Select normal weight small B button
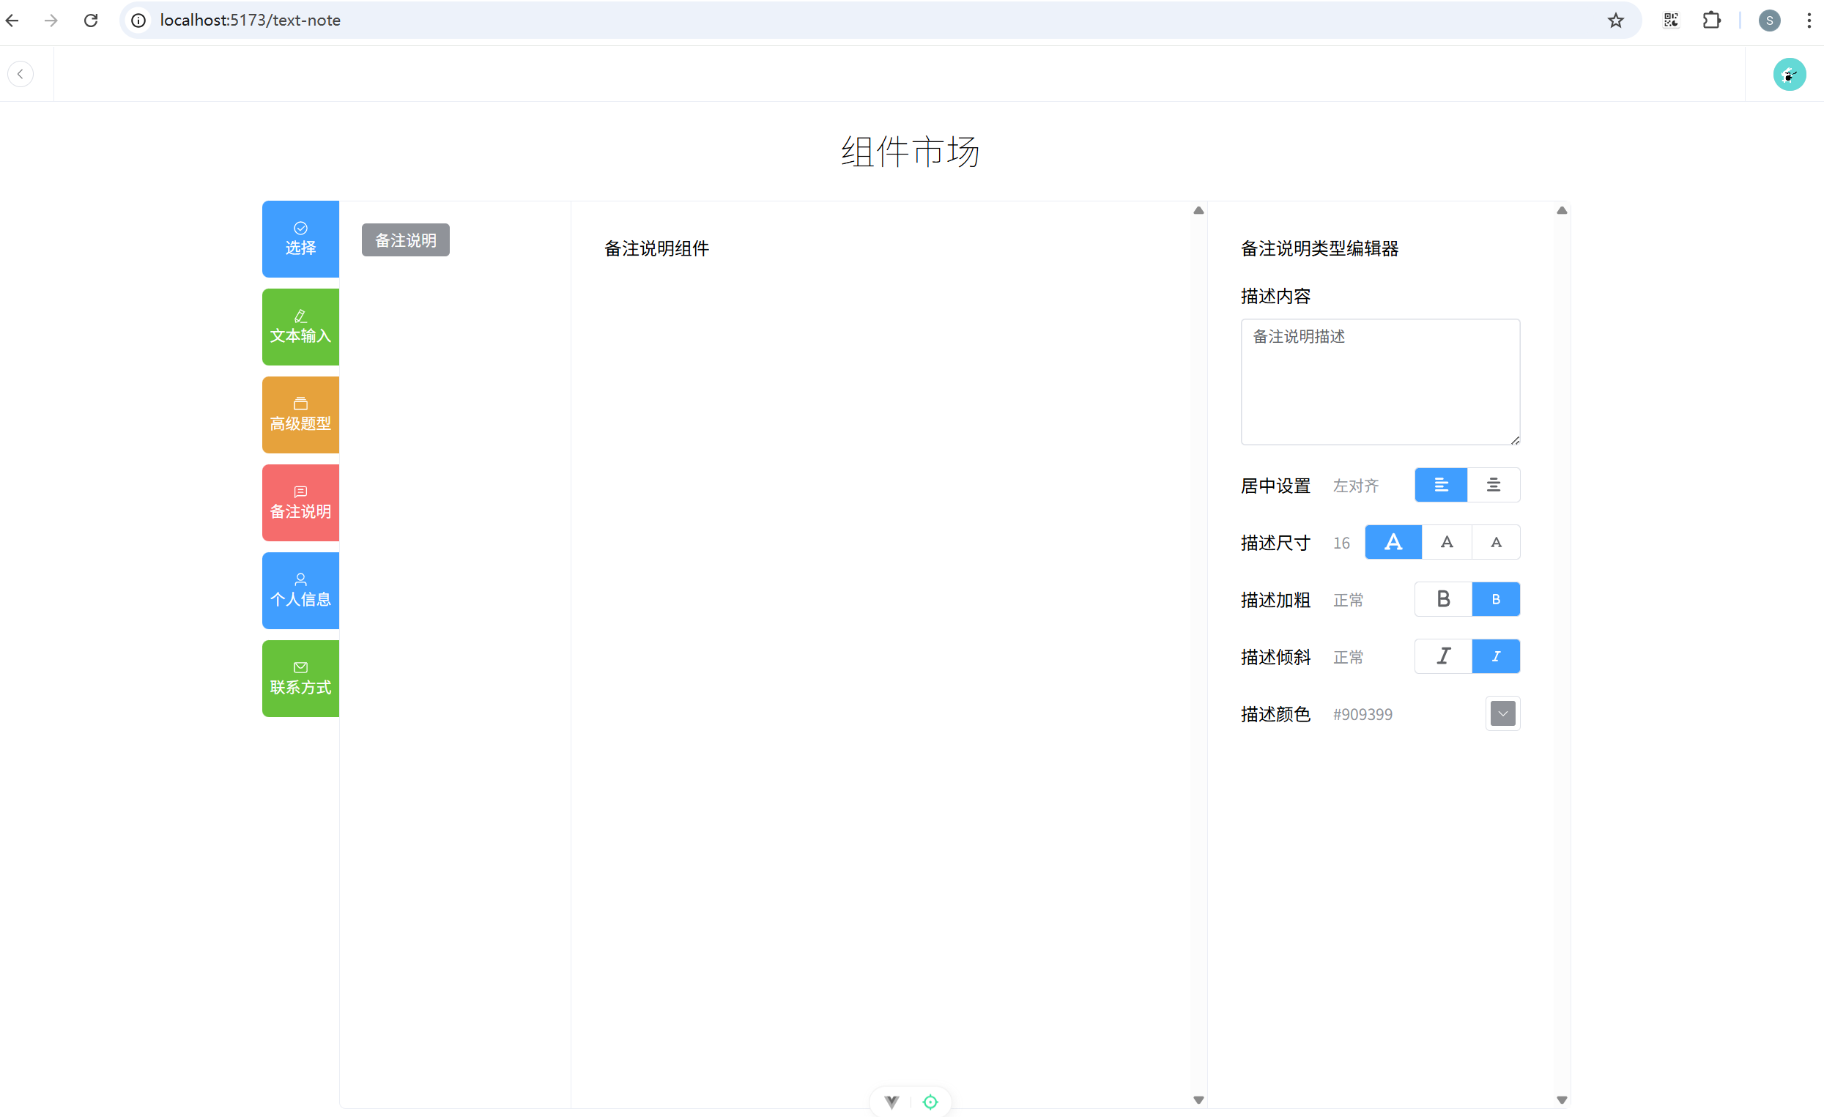The image size is (1824, 1117). (1495, 599)
